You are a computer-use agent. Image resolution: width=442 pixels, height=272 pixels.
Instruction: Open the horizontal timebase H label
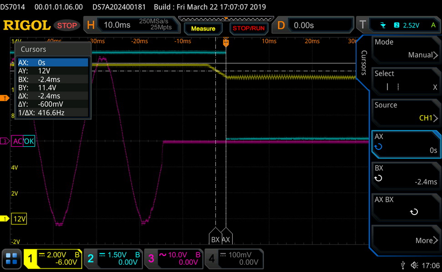(x=91, y=25)
